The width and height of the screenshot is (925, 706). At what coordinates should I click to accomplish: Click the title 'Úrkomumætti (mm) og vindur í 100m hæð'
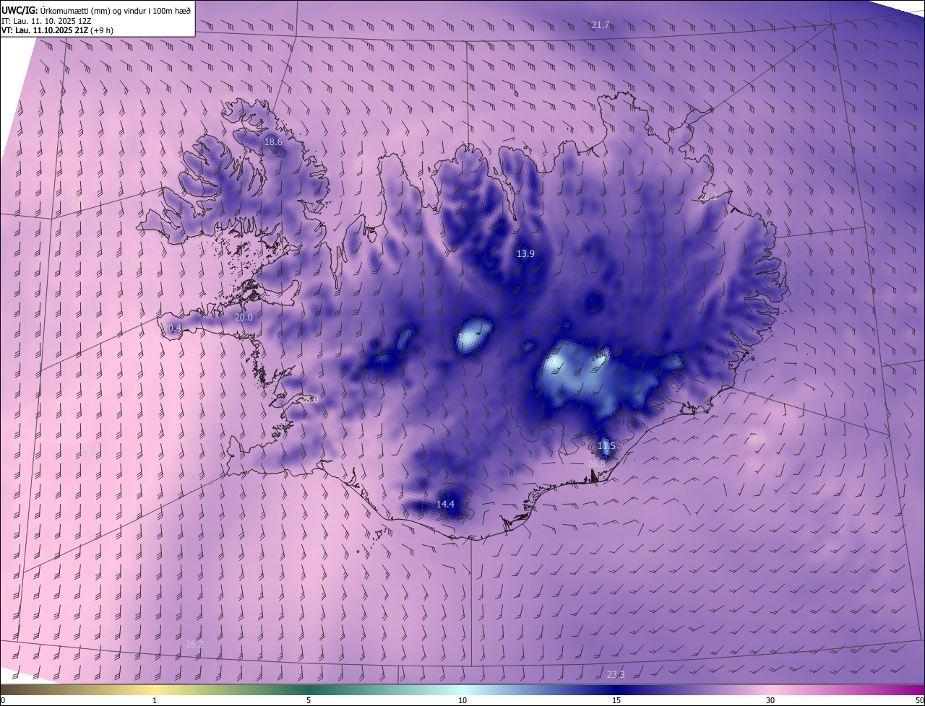(115, 10)
